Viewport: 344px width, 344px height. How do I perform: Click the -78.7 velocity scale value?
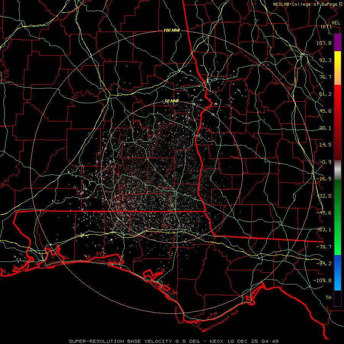324,247
